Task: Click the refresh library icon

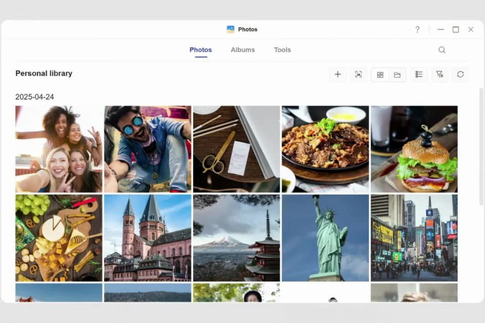Action: pos(460,75)
